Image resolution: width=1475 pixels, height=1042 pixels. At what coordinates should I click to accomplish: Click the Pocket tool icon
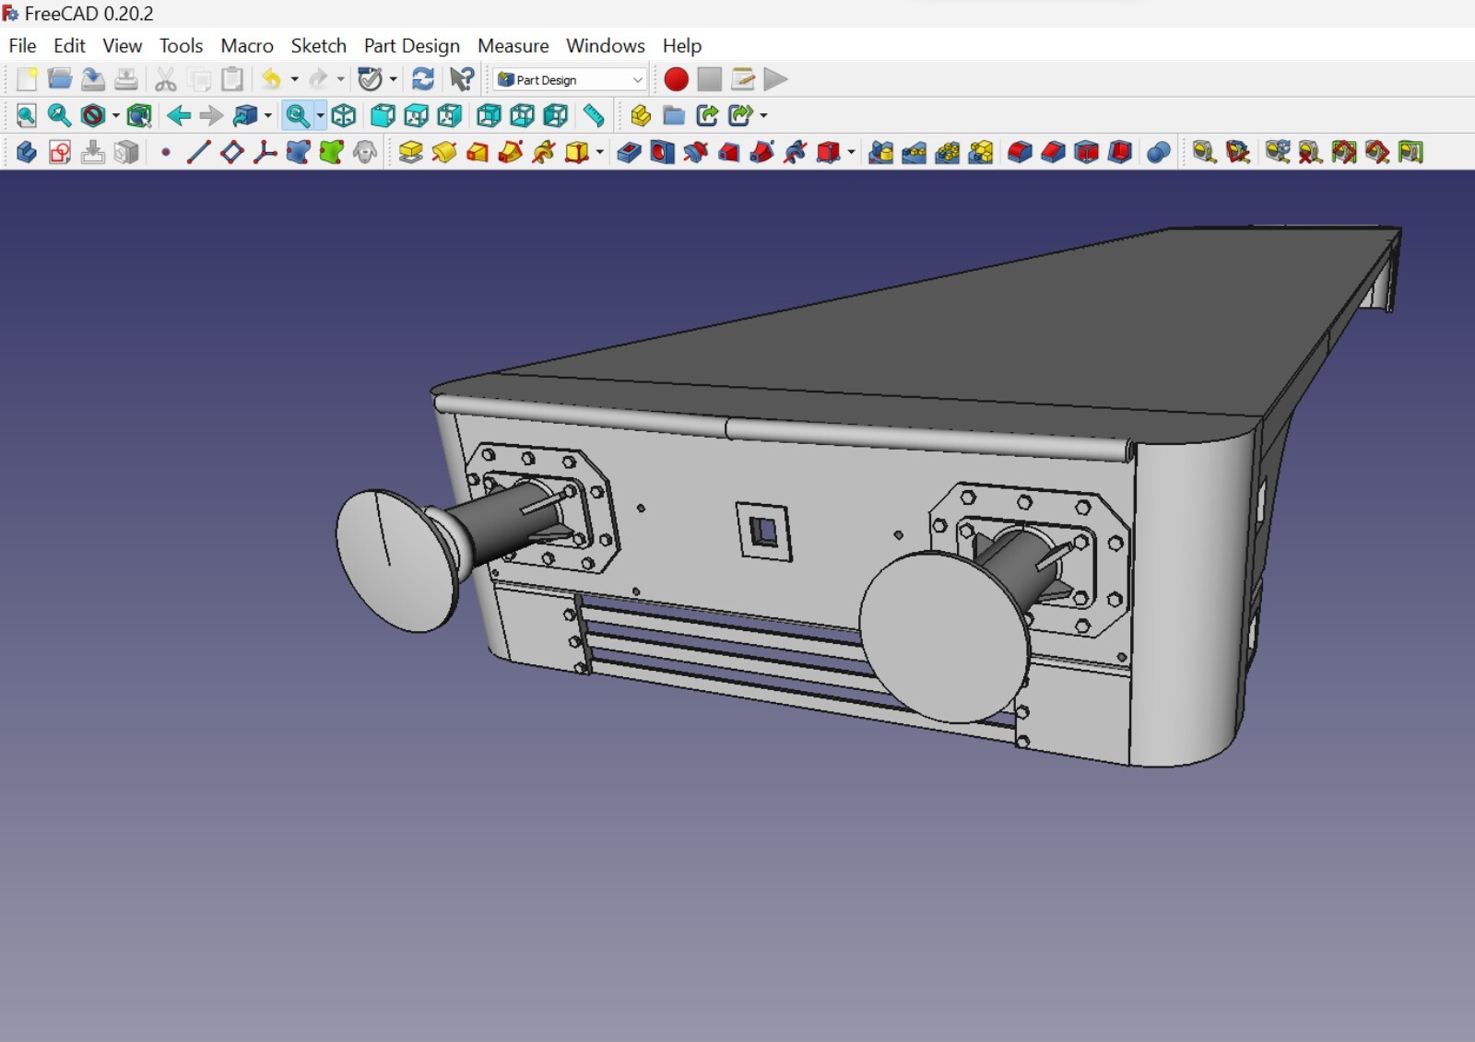coord(629,152)
